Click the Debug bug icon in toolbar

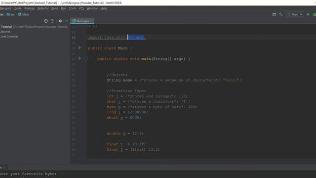315,14
